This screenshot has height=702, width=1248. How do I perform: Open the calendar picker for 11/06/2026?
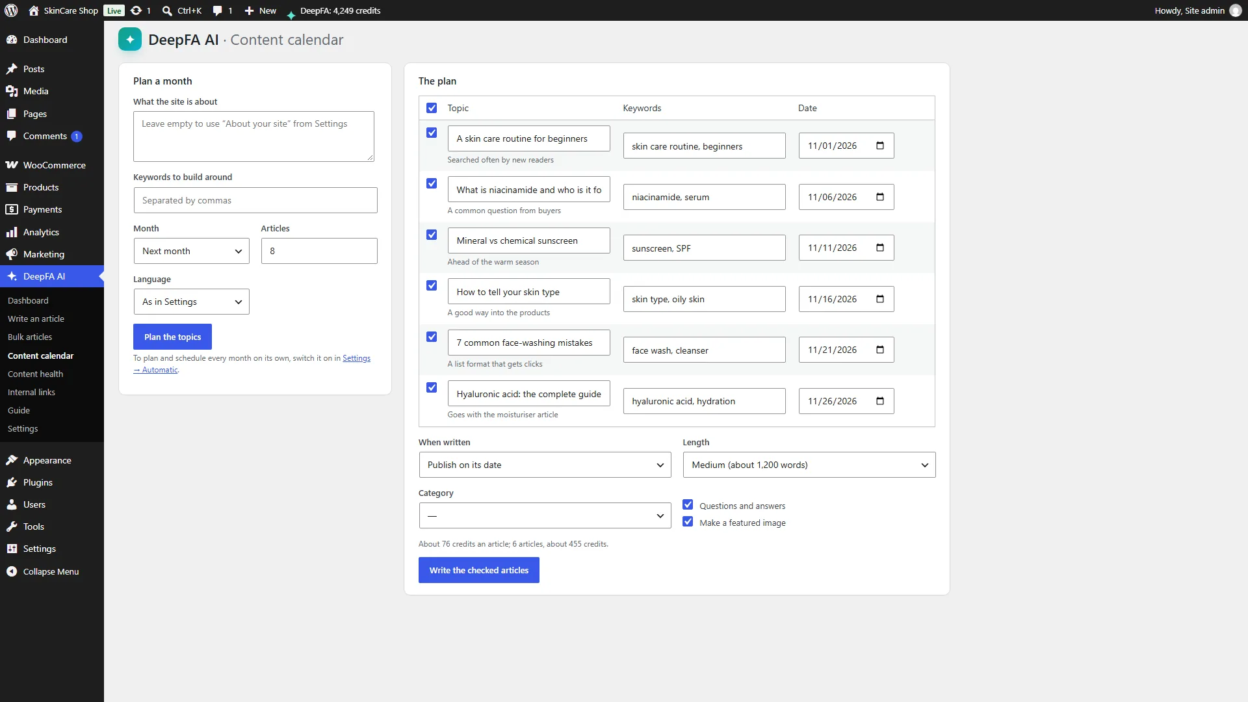point(880,197)
